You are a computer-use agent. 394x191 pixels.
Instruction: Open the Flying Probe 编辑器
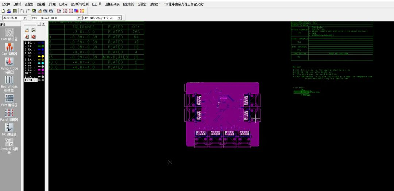click(9, 65)
